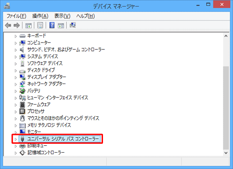Click the ネットワーク アダプター icon
This screenshot has width=233, height=169.
[22, 84]
